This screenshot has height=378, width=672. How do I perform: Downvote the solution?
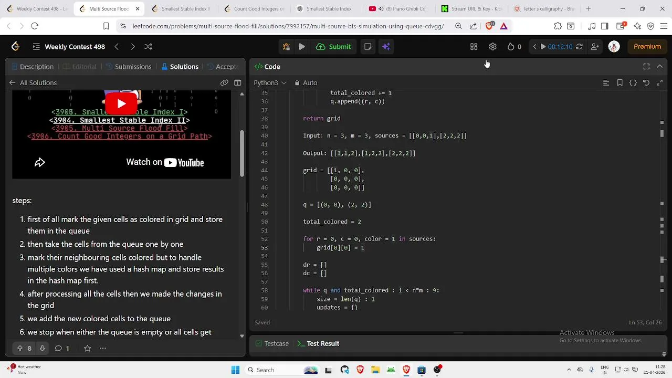pos(43,348)
